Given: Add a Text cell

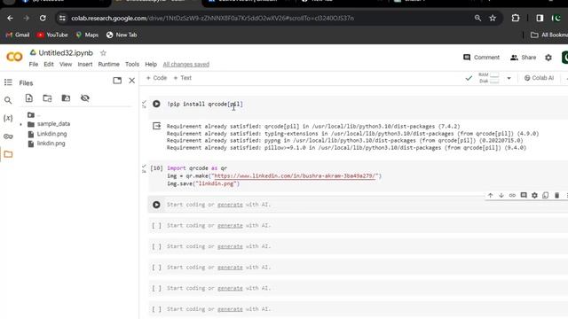Looking at the screenshot, I should [x=182, y=78].
